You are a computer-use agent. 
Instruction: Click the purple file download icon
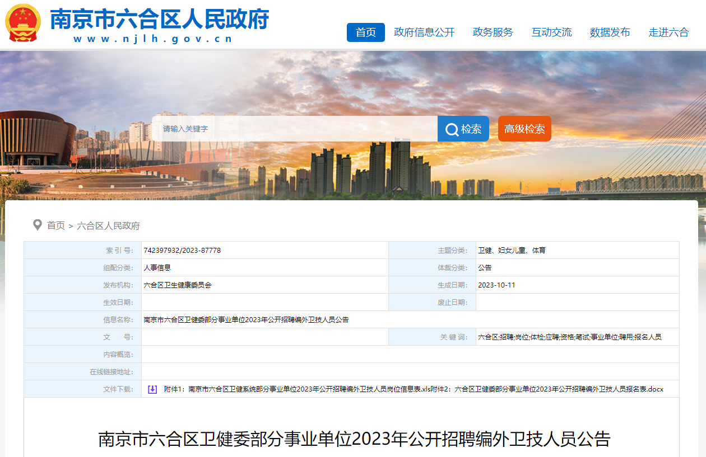coord(152,389)
